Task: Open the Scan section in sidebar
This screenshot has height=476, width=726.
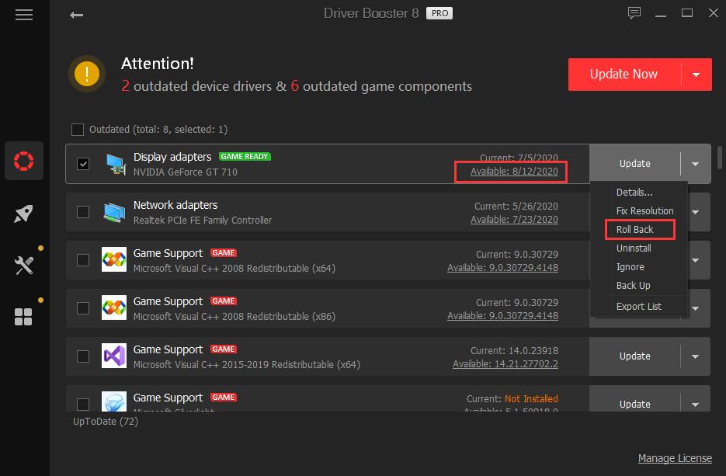Action: point(23,161)
